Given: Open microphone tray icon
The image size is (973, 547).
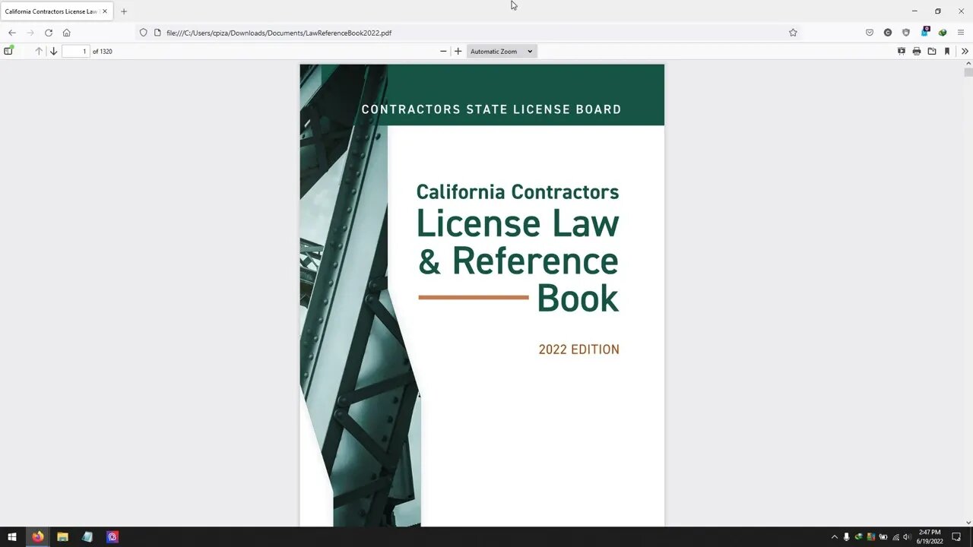Looking at the screenshot, I should tap(846, 537).
